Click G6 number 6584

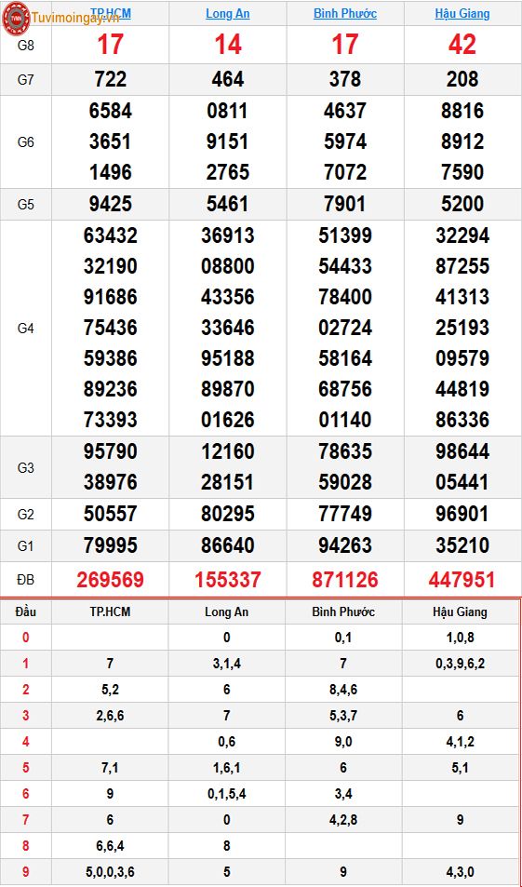pos(111,111)
